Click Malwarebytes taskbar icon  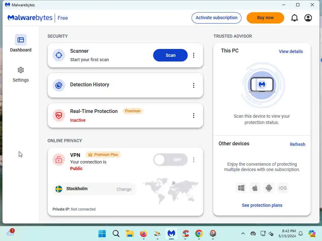[x=171, y=233]
